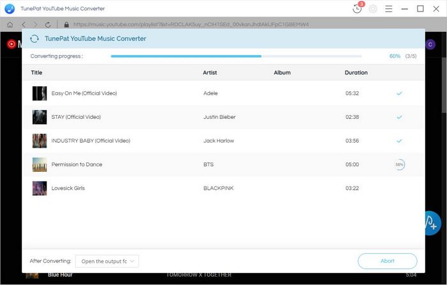Click the 56% circular progress indicator
This screenshot has height=285, width=447.
pos(399,165)
